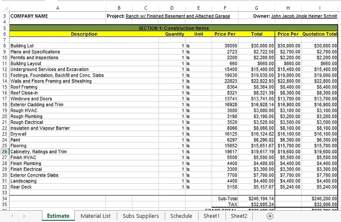Image resolution: width=341 pixels, height=222 pixels.
Task: Click the select-all corner triangle
Action: (x=6, y=8)
